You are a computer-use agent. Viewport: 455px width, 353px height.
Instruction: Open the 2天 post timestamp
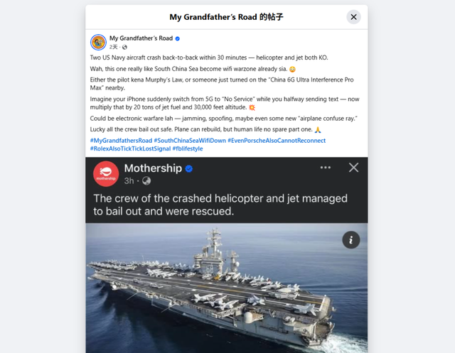(114, 47)
